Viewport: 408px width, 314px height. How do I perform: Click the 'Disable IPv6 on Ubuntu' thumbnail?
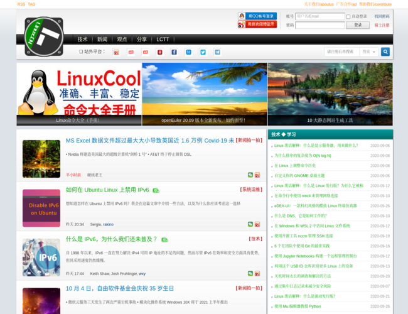coord(41,208)
